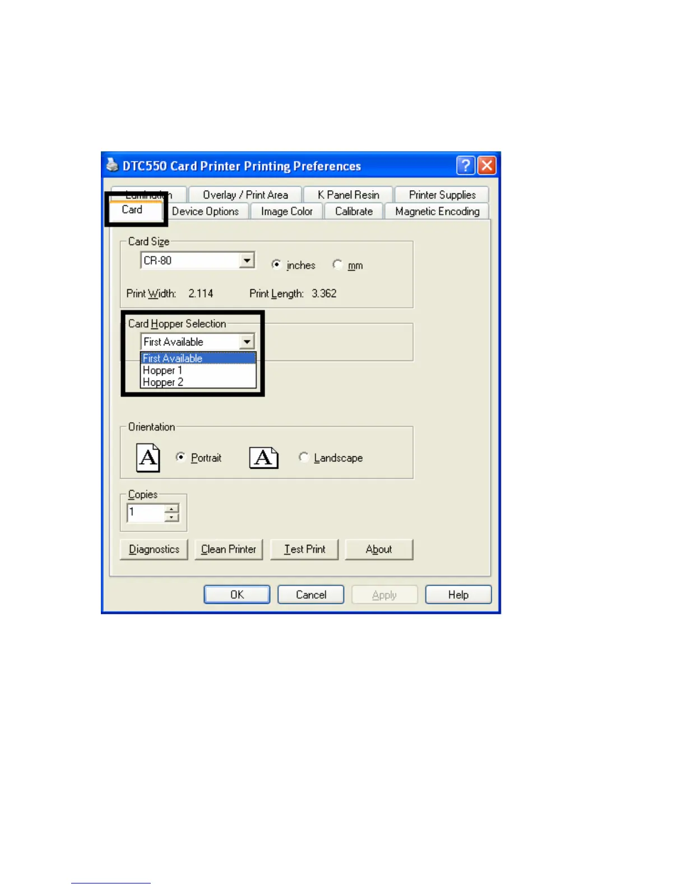
Task: Click the Help button
Action: (x=458, y=595)
